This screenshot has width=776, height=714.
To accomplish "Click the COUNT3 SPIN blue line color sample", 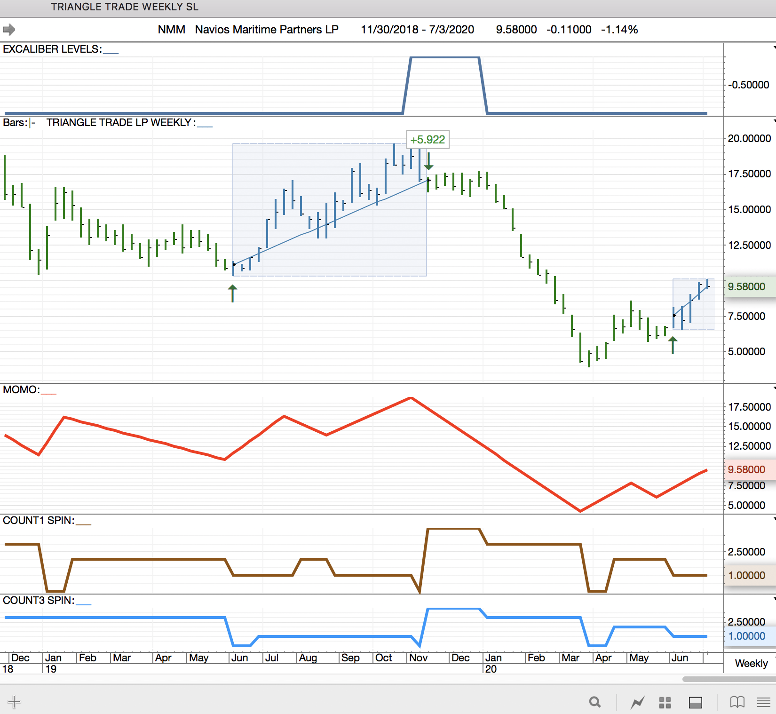I will point(84,604).
